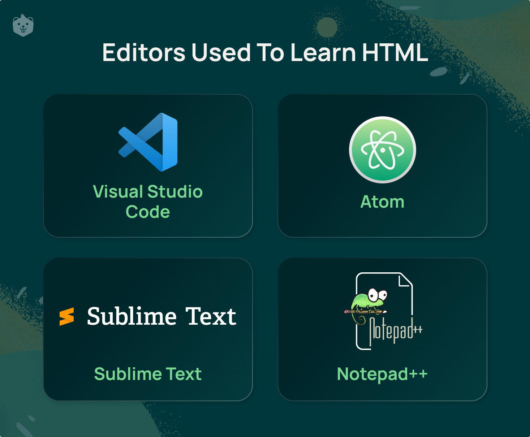Click the Visual Studio Code logo icon
The height and width of the screenshot is (437, 530).
click(148, 142)
